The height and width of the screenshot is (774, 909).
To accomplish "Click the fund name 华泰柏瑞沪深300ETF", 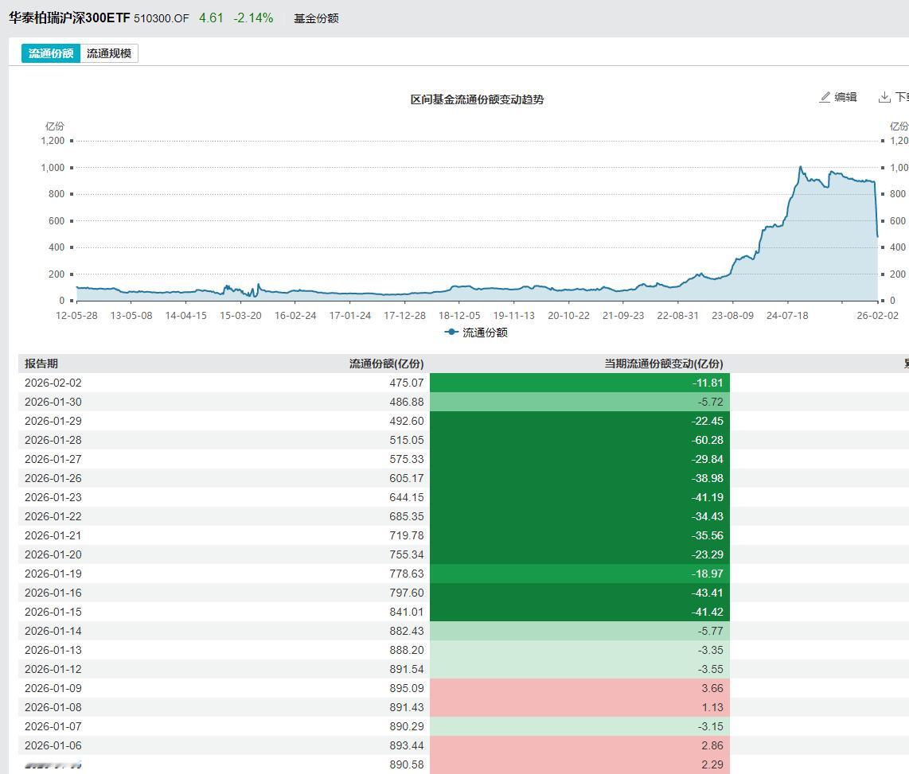I will 69,18.
